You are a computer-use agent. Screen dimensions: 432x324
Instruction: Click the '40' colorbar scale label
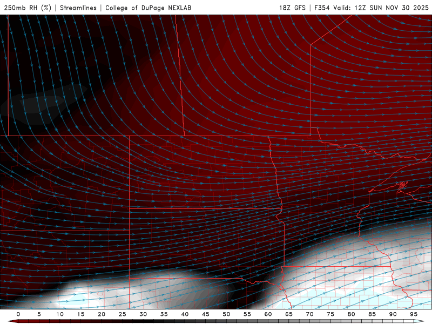click(185, 314)
